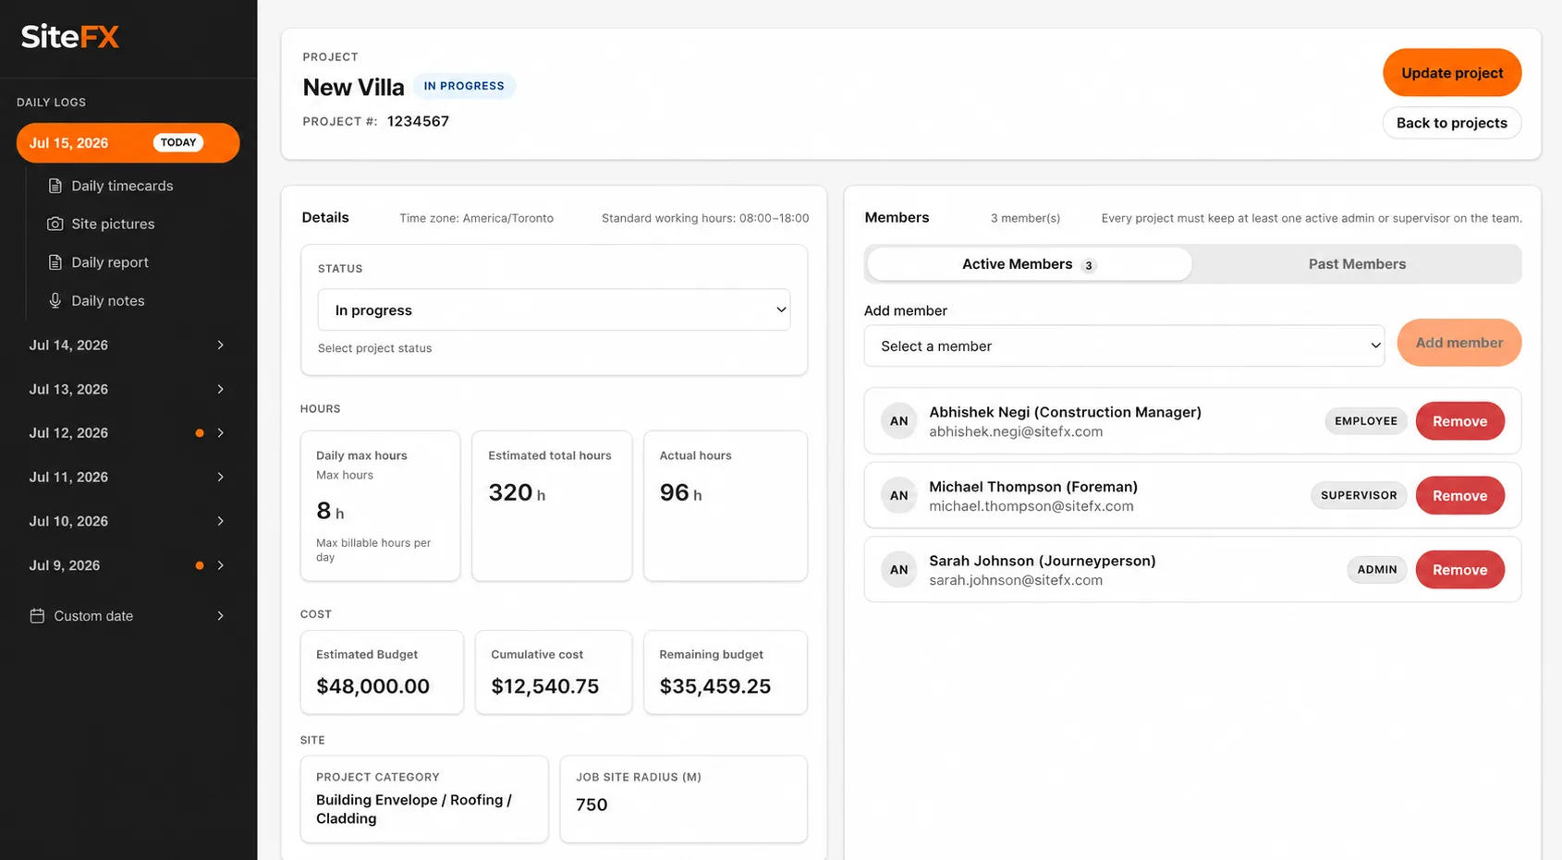Click Sarah Johnson's AN avatar
1562x860 pixels.
pos(898,570)
